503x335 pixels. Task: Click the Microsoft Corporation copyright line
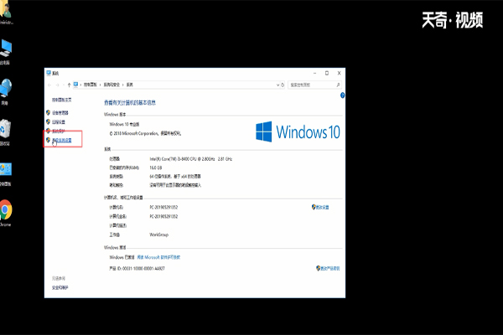[145, 133]
